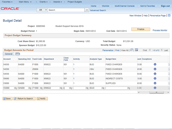Click the Class Field input box
The width and height of the screenshot is (172, 129).
66,88
